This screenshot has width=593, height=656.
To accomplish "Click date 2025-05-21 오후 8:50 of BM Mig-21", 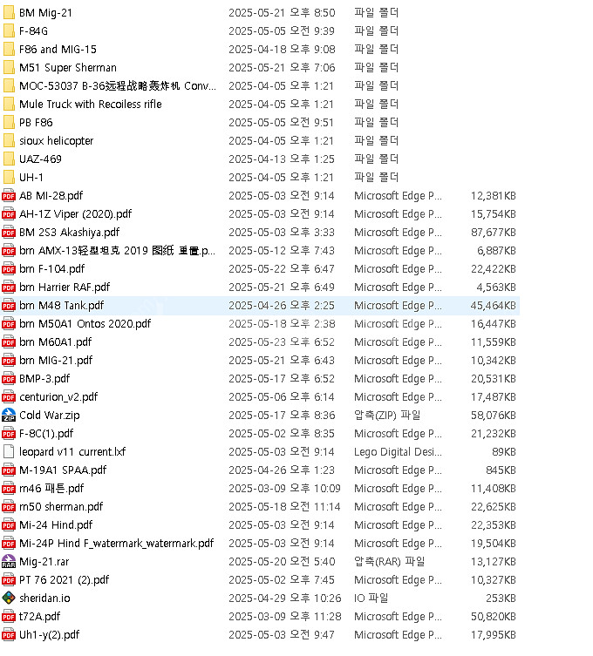I will (282, 12).
